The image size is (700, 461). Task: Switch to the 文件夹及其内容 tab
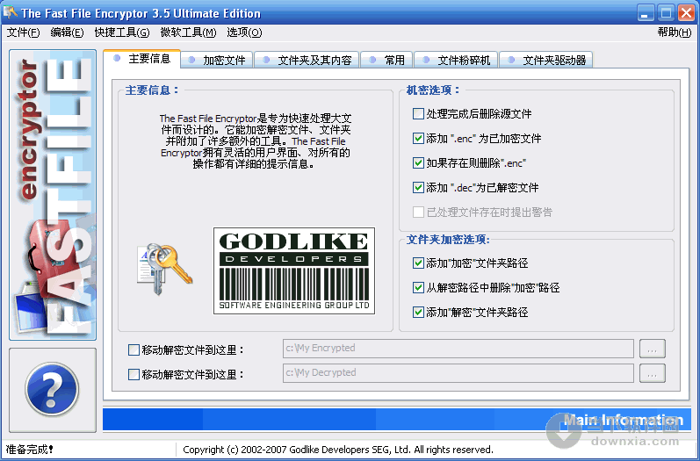tap(307, 60)
